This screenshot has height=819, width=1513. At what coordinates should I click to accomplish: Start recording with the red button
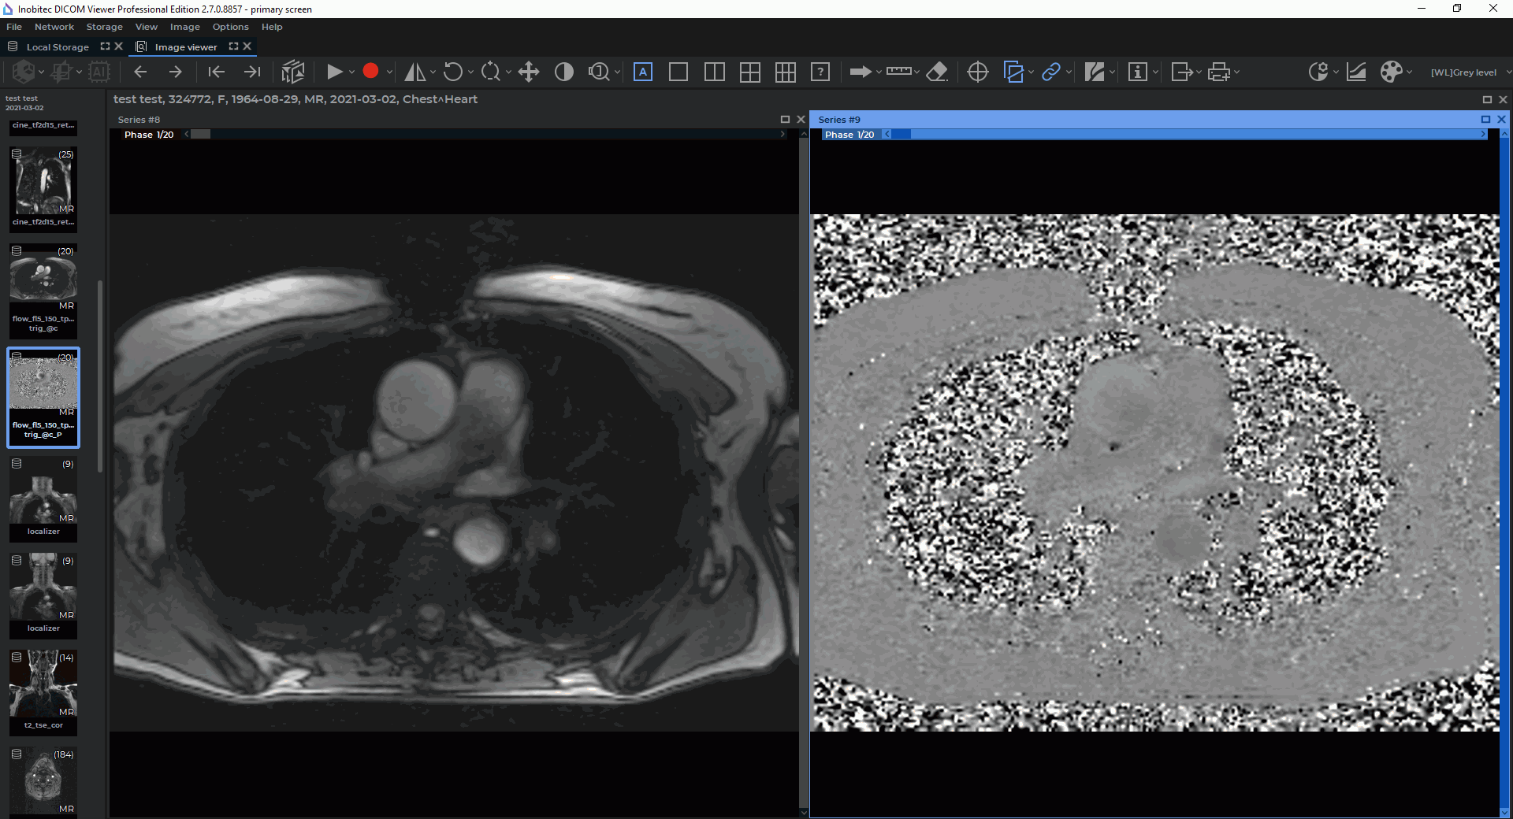point(370,72)
